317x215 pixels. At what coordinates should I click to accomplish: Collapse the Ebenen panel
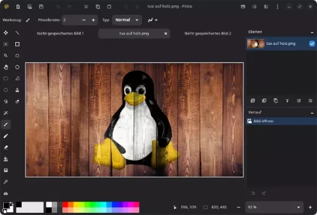312,32
